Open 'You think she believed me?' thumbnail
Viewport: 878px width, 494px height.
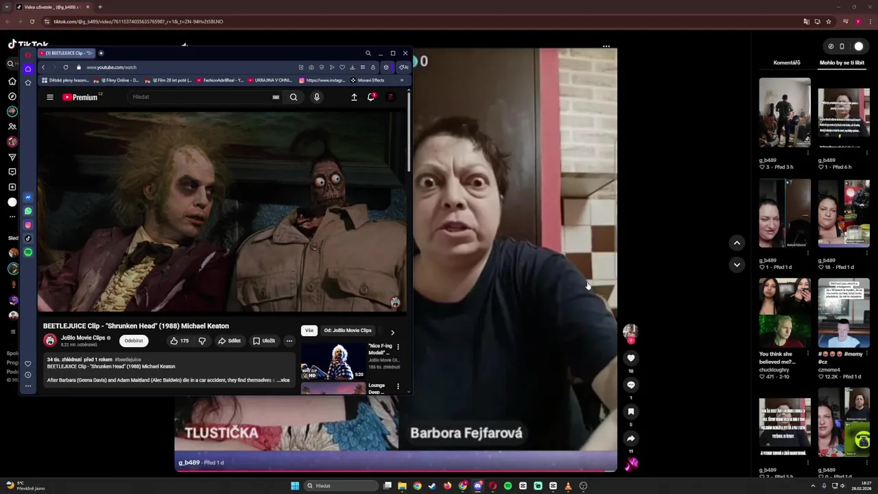point(785,313)
